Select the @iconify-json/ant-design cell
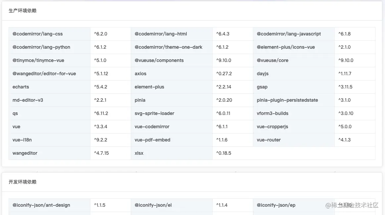 (41, 205)
